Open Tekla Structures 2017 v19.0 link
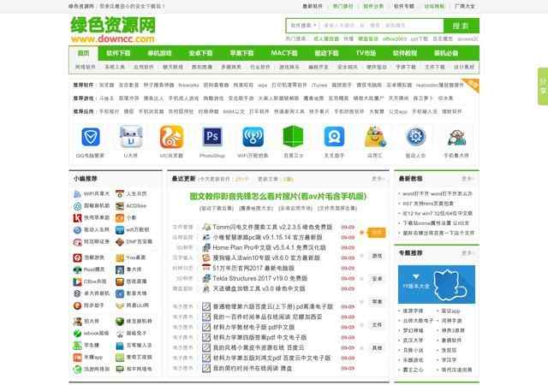548x385 pixels. click(x=260, y=278)
